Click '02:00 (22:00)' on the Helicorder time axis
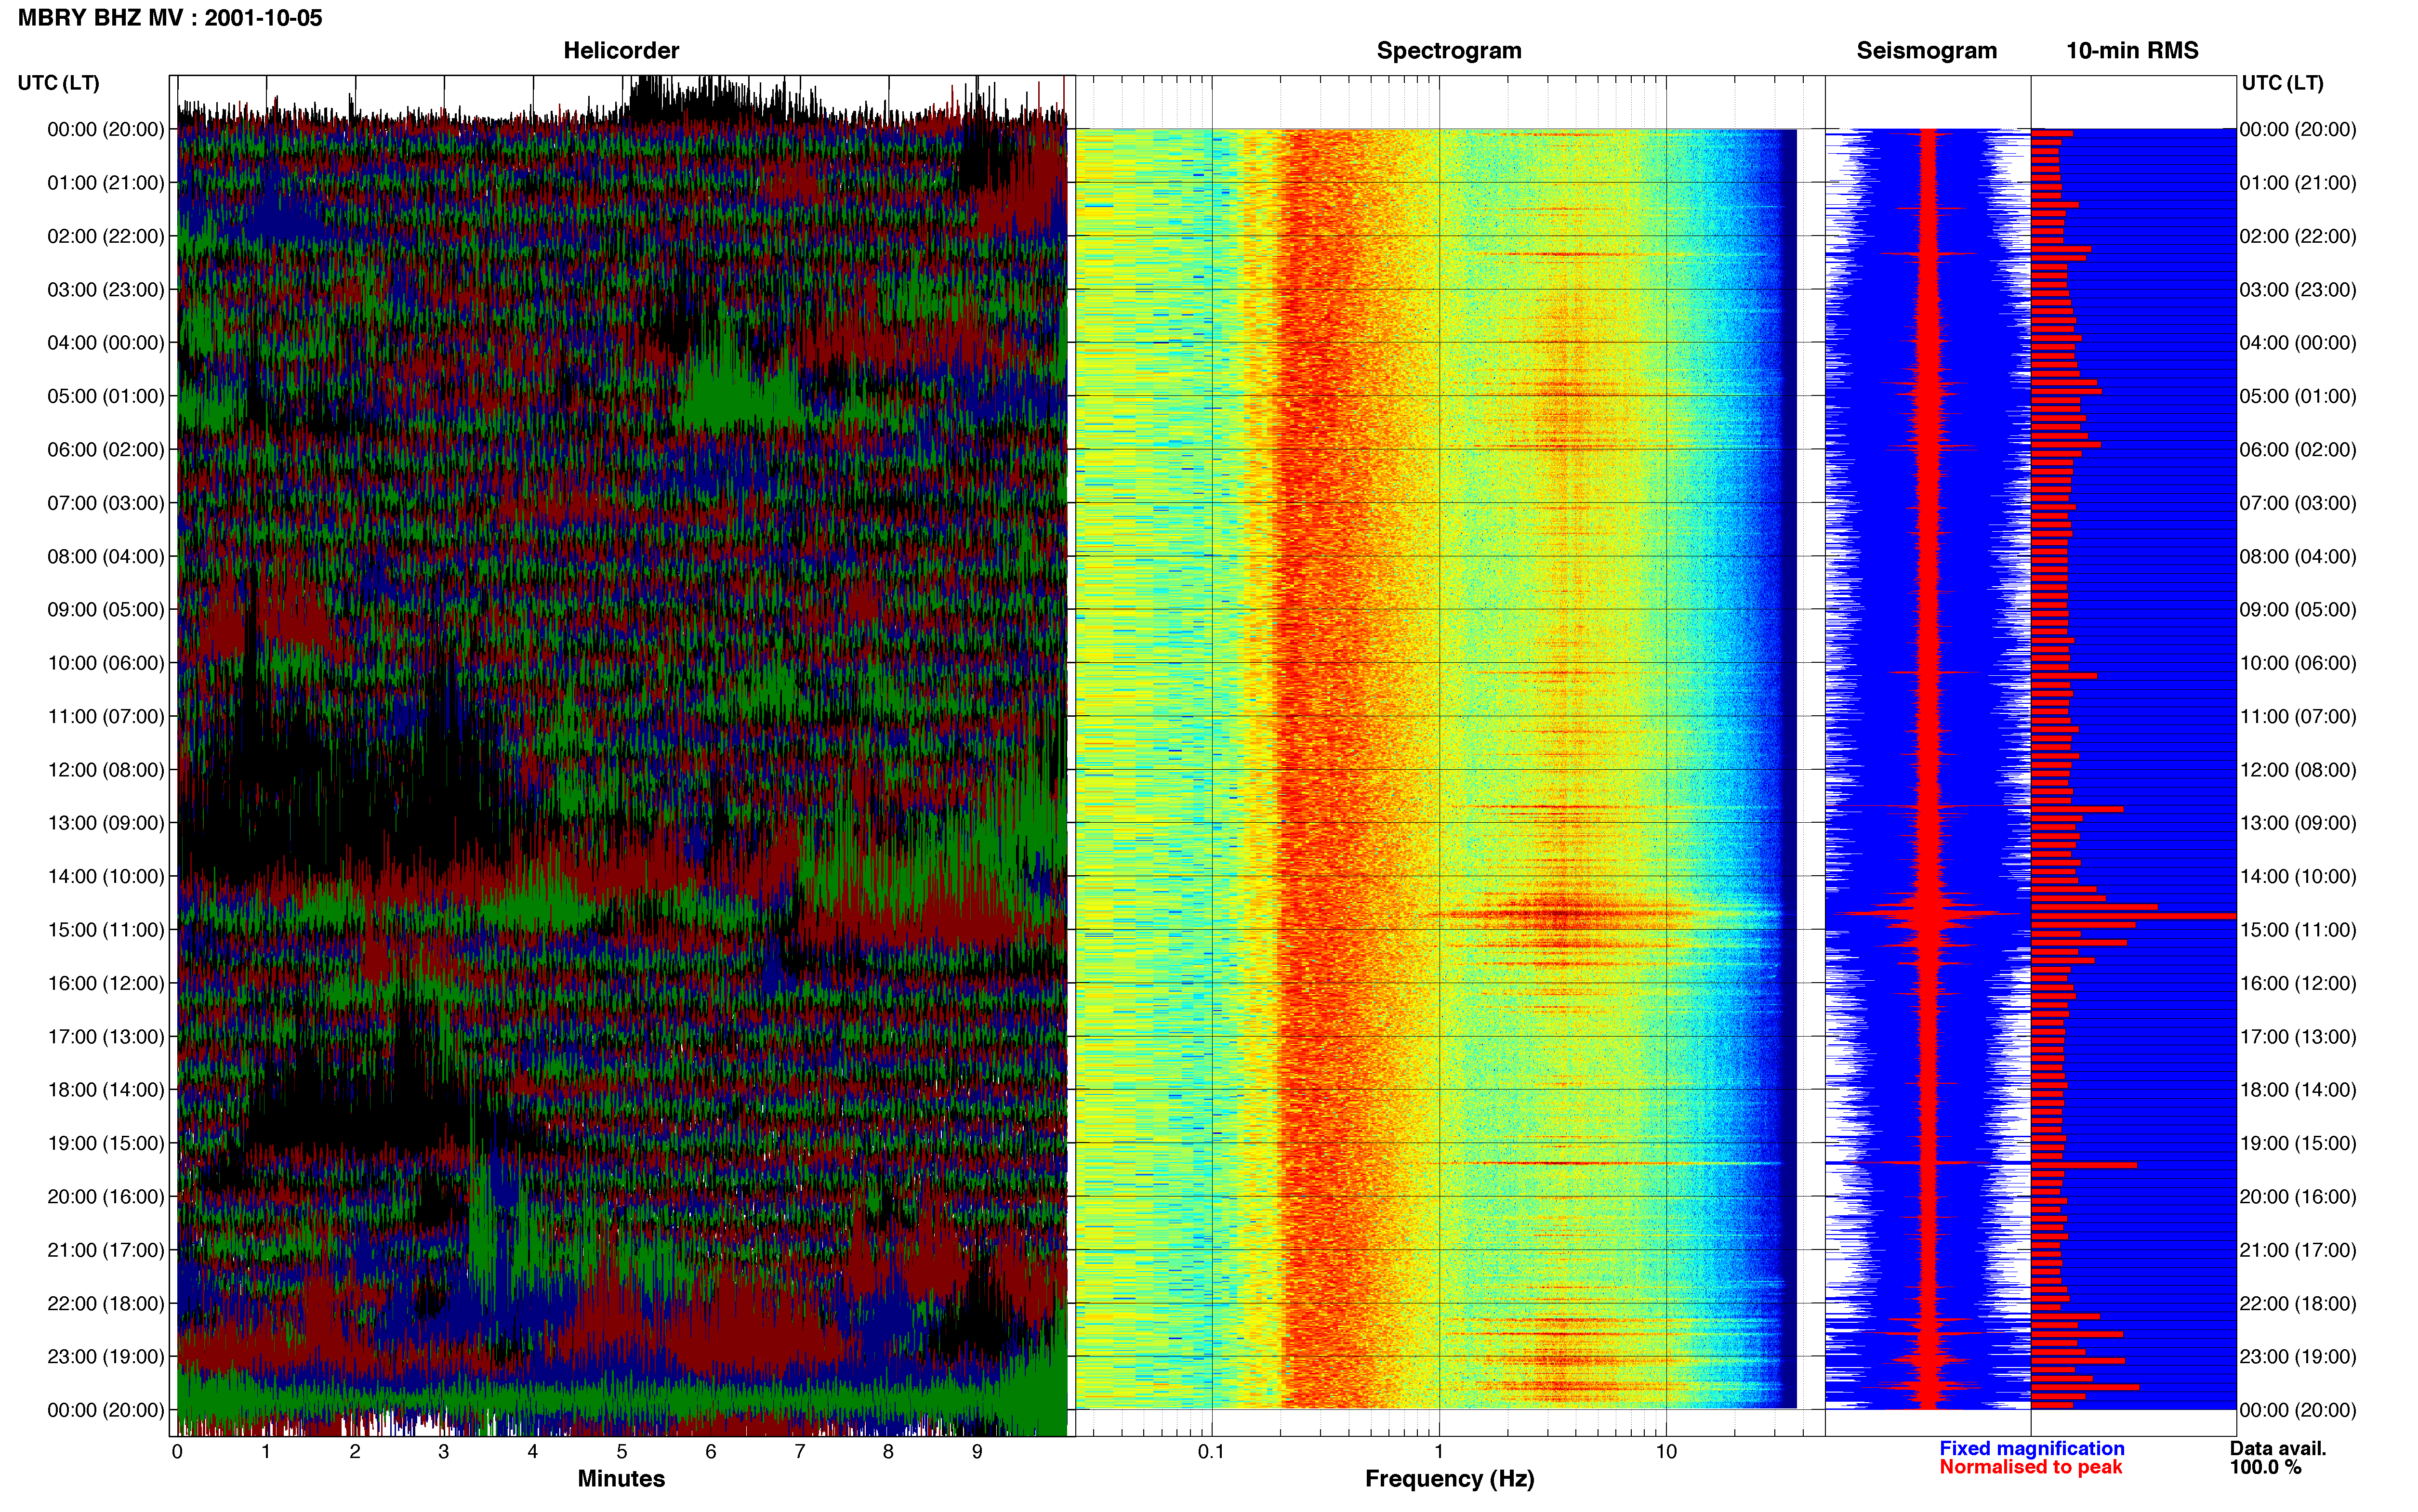This screenshot has width=2418, height=1512. click(x=106, y=236)
